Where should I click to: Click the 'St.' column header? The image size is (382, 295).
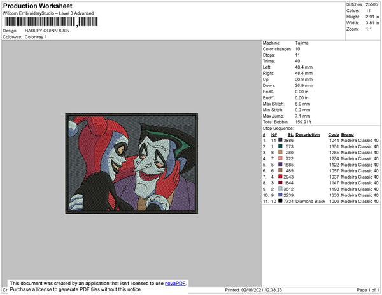290,135
